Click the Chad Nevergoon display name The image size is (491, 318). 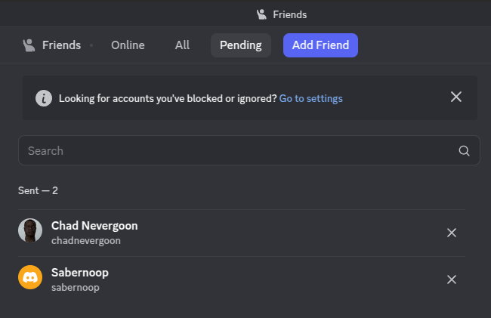[94, 226]
